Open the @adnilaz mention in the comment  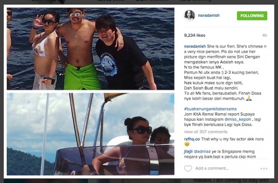click(x=202, y=151)
